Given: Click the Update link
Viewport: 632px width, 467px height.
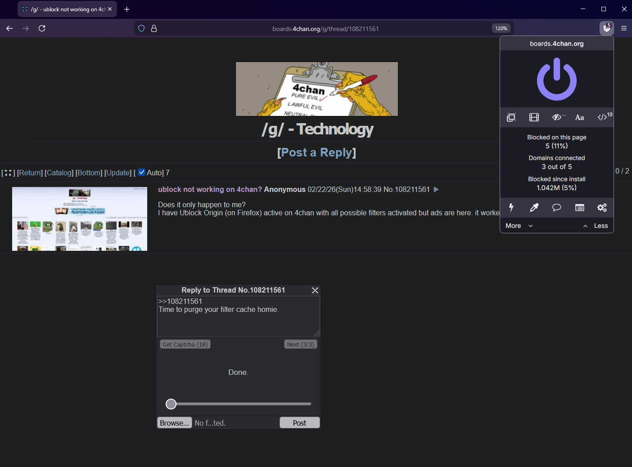Looking at the screenshot, I should [x=118, y=173].
